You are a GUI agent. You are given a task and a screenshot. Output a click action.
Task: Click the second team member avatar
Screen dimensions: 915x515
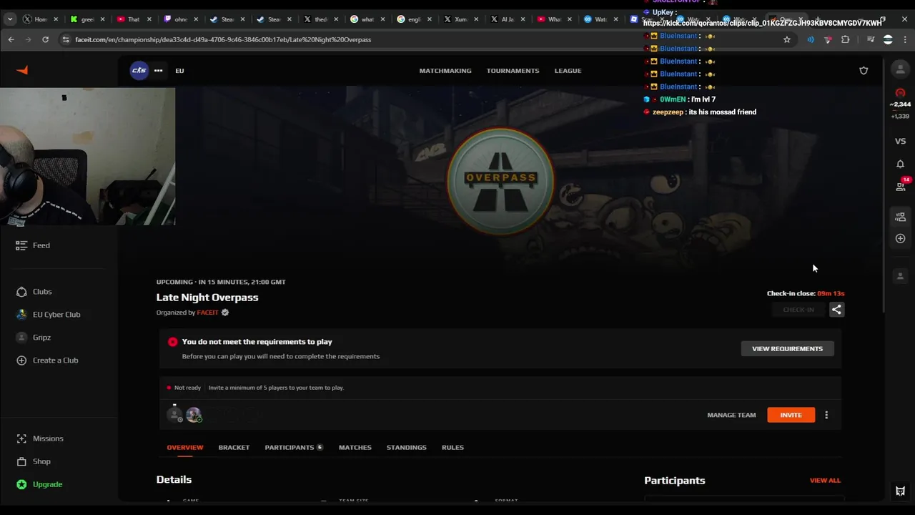194,414
